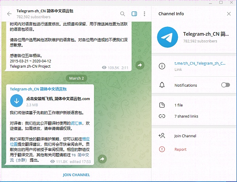Minimize the Telegram window

(211, 3)
